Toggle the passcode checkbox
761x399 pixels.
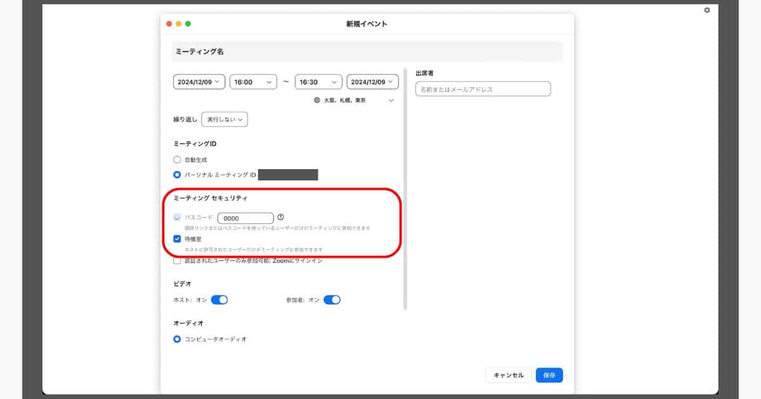(178, 217)
